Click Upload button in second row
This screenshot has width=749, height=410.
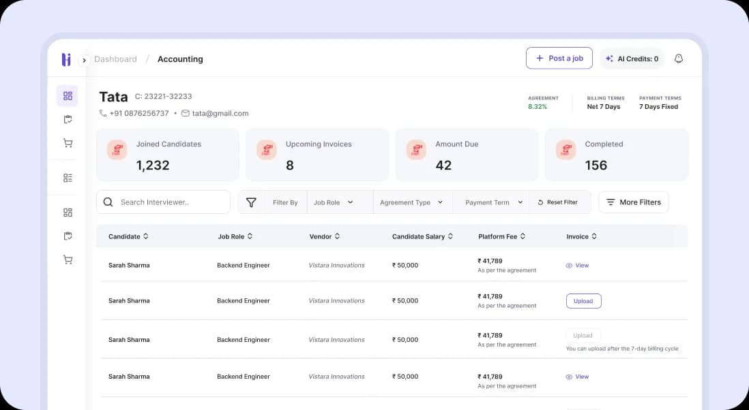coord(583,301)
